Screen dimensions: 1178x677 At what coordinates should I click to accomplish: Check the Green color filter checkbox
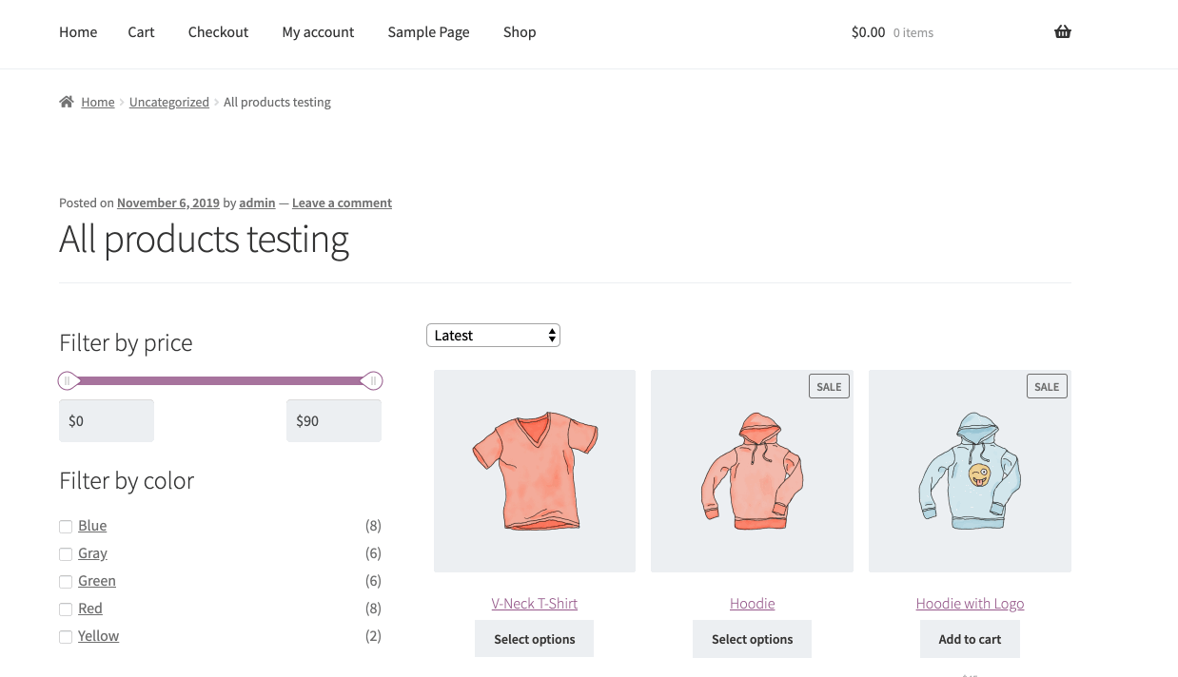tap(66, 581)
